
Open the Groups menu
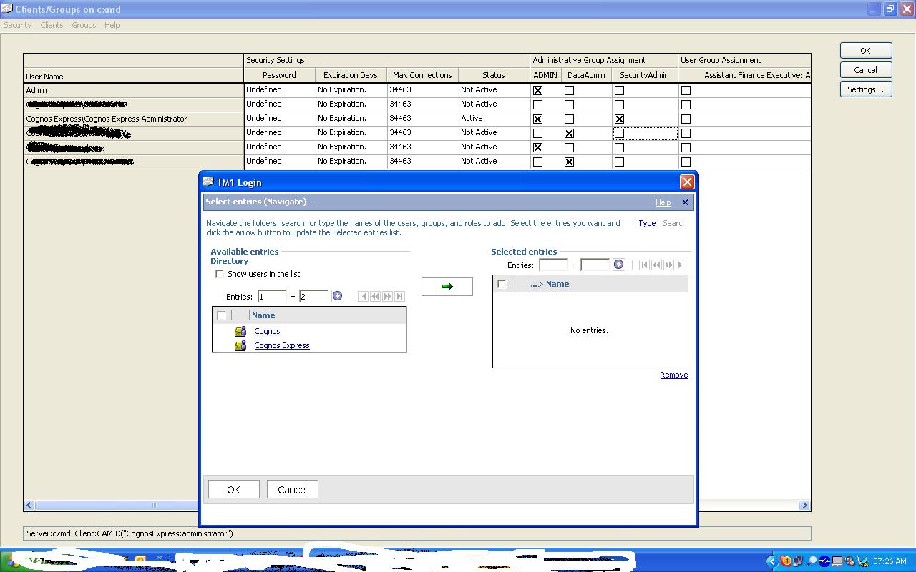(x=84, y=25)
